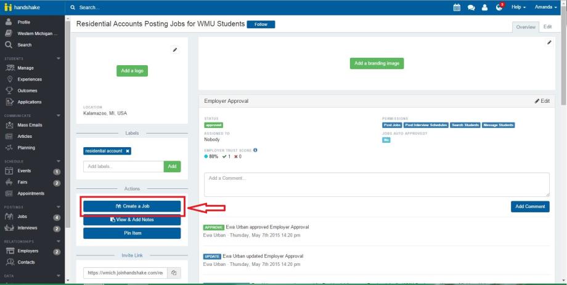Collapse the Schedule sidebar section
The height and width of the screenshot is (285, 567).
tap(59, 161)
